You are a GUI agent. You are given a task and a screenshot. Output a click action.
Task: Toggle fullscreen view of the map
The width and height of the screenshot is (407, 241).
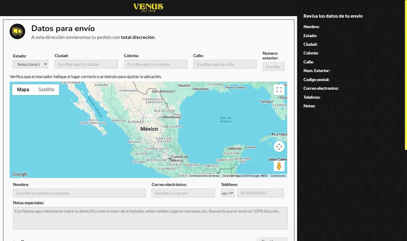279,89
